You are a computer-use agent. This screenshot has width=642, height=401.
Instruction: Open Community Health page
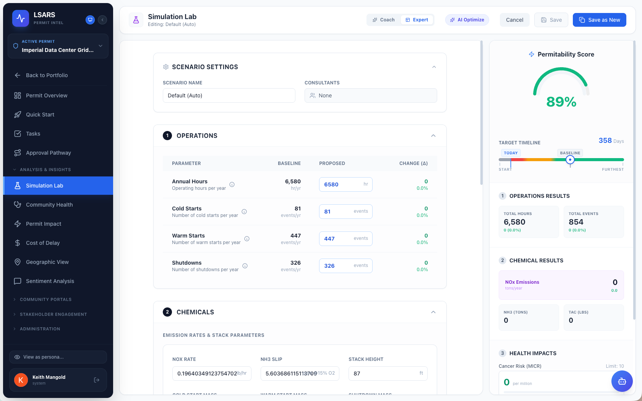(58, 205)
